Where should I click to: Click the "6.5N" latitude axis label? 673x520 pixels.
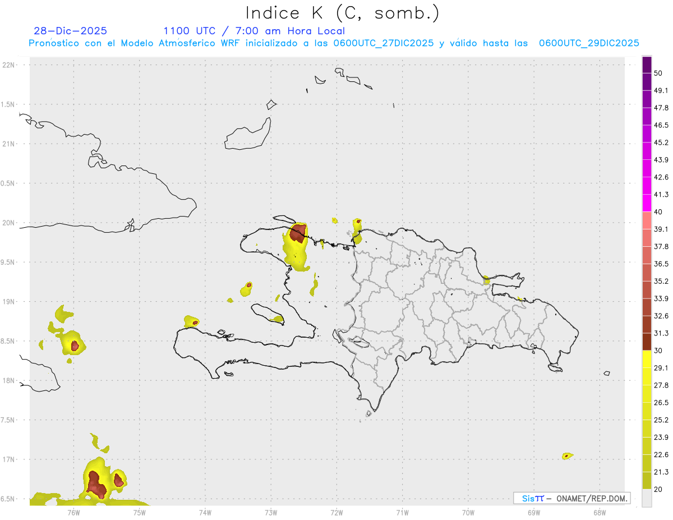tap(8, 499)
